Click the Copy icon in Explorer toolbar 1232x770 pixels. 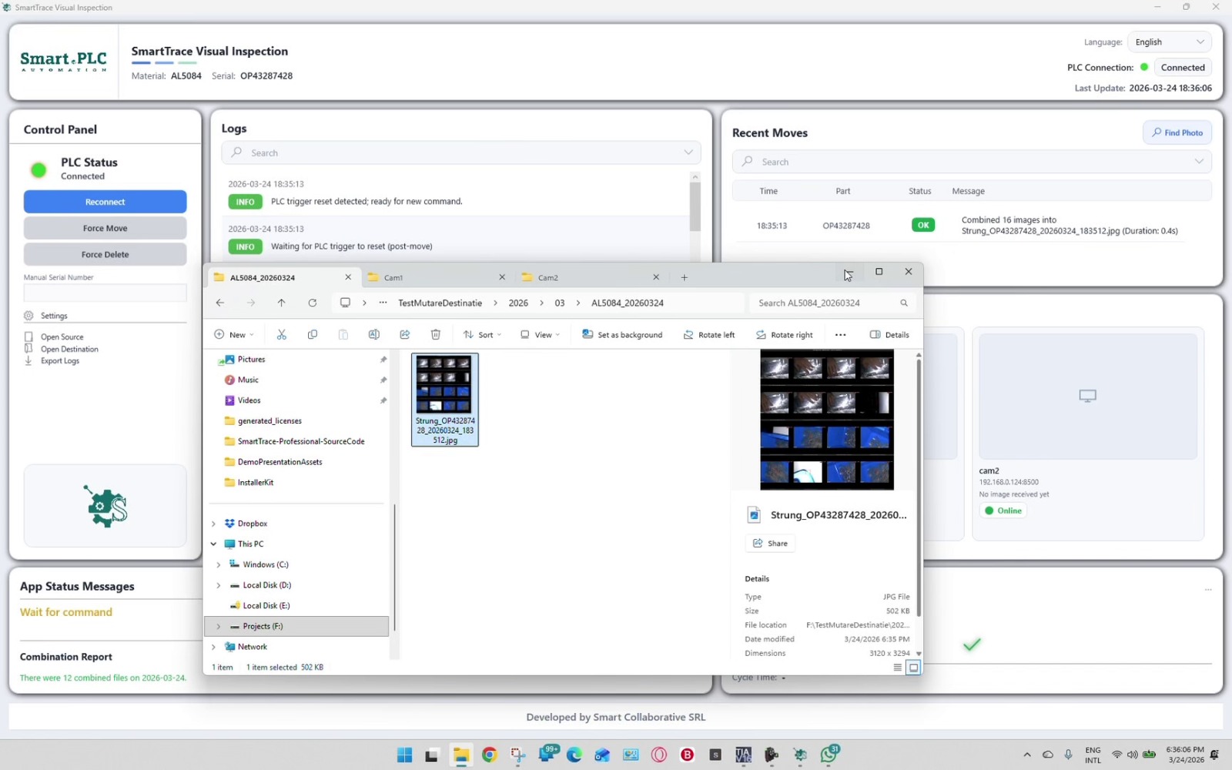click(313, 334)
